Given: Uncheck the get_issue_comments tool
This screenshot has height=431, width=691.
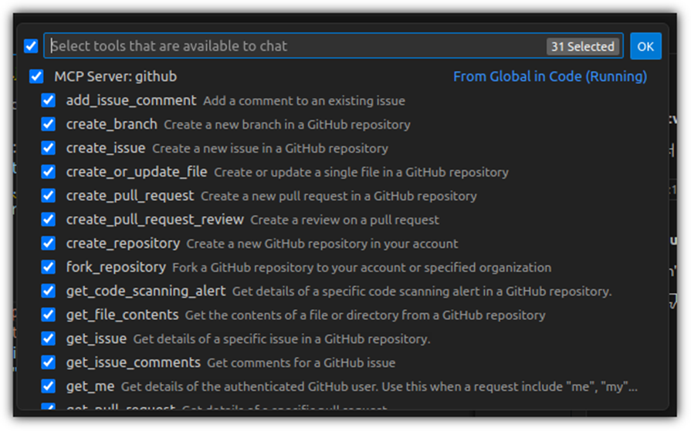Looking at the screenshot, I should pos(48,362).
